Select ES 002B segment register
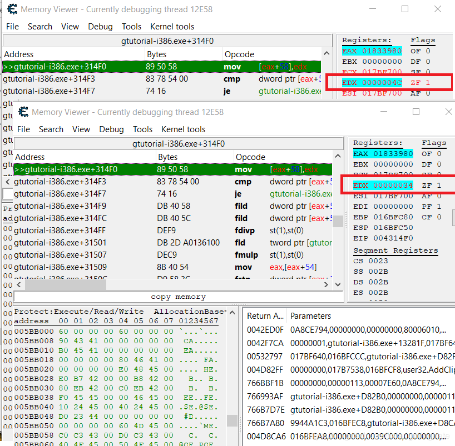 [370, 293]
